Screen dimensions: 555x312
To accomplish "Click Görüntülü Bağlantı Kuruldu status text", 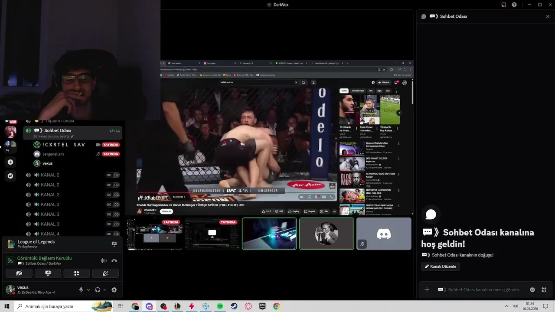I will click(x=45, y=258).
